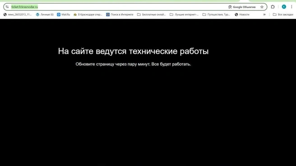Expand the Бесплатные онлай... bookmark folder
Screen dimensions: 296x166
tap(152, 14)
